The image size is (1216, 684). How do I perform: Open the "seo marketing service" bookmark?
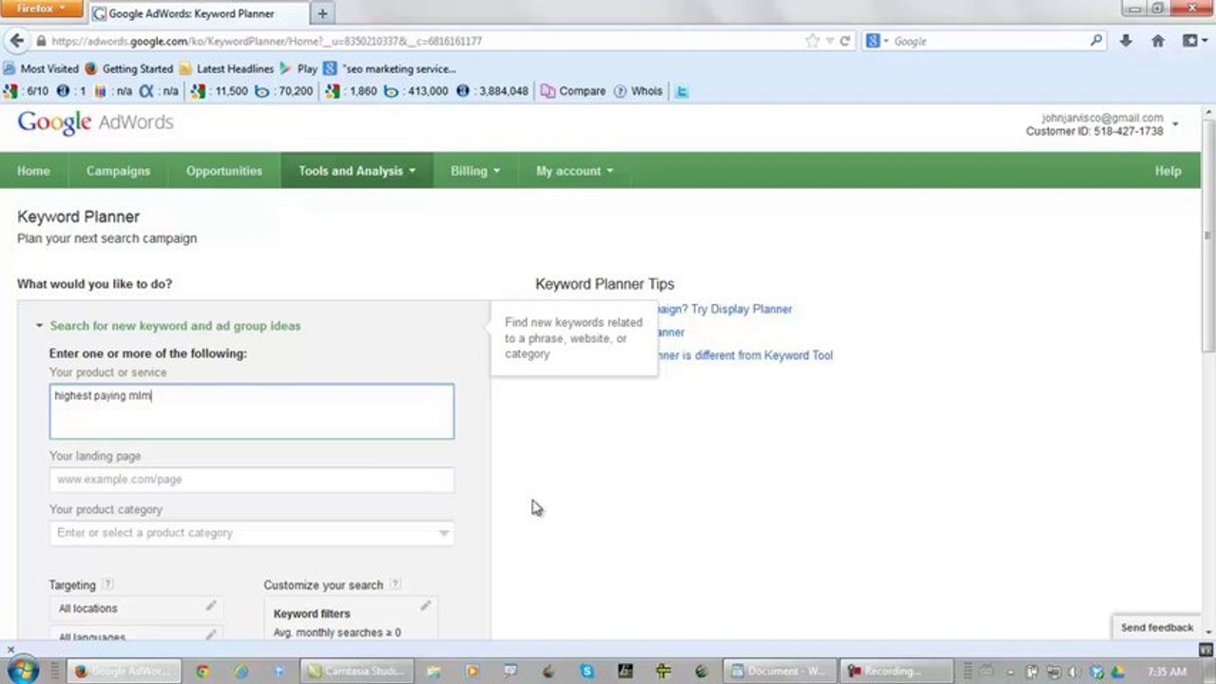pos(390,68)
